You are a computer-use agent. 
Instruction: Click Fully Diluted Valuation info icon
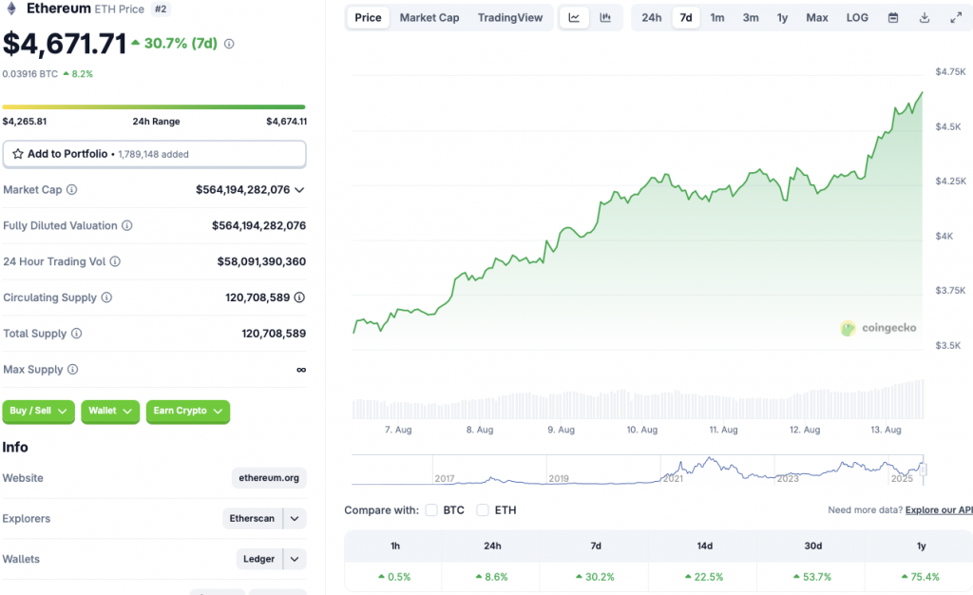pyautogui.click(x=127, y=226)
